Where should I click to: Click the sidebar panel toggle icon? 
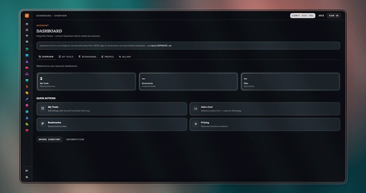[27, 171]
